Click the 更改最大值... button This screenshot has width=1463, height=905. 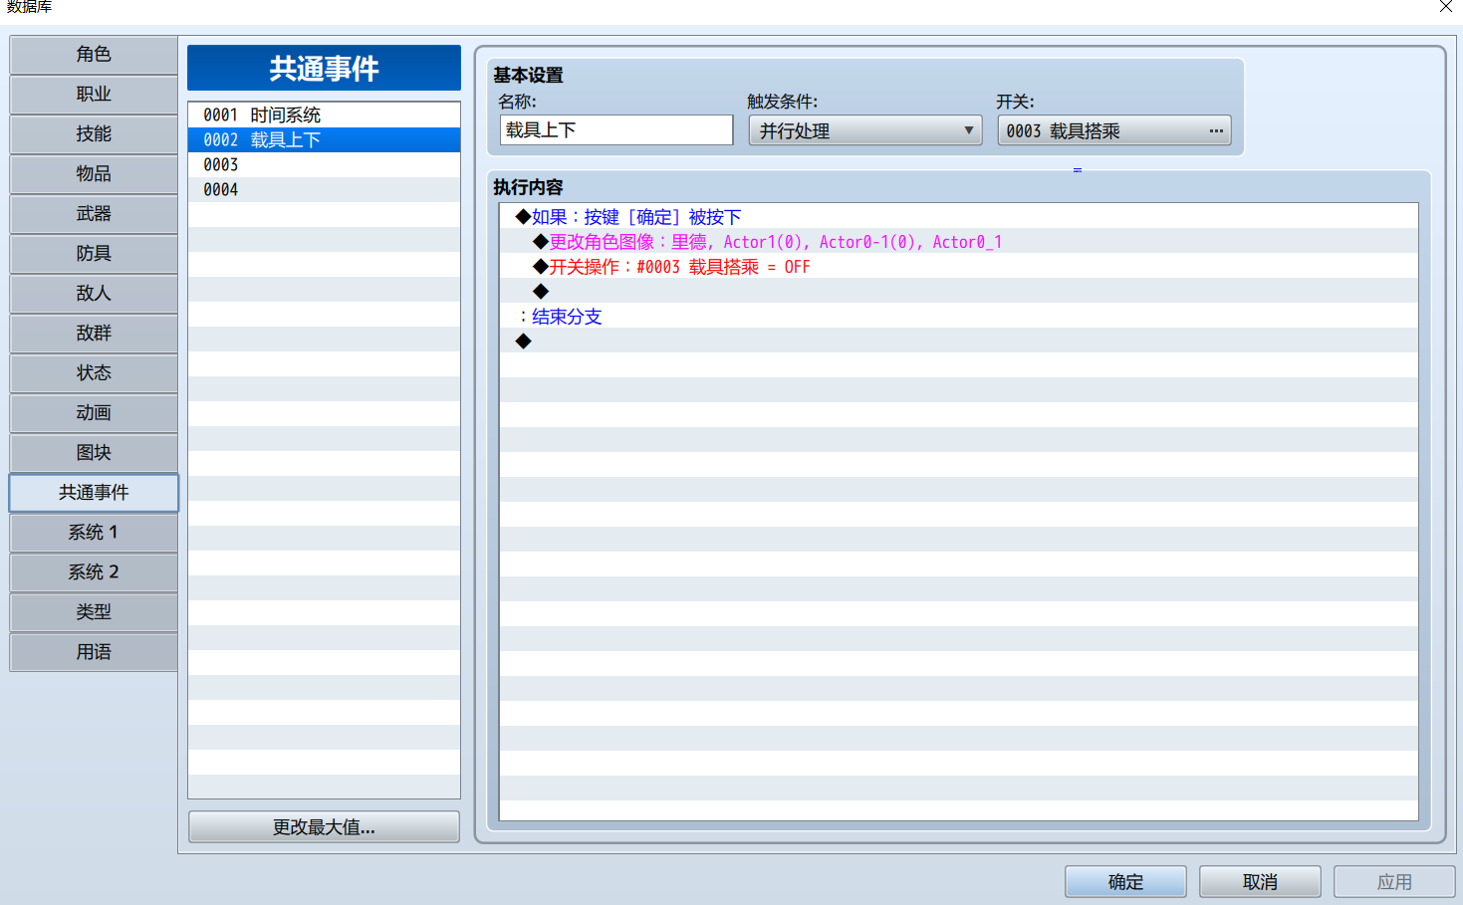point(324,827)
